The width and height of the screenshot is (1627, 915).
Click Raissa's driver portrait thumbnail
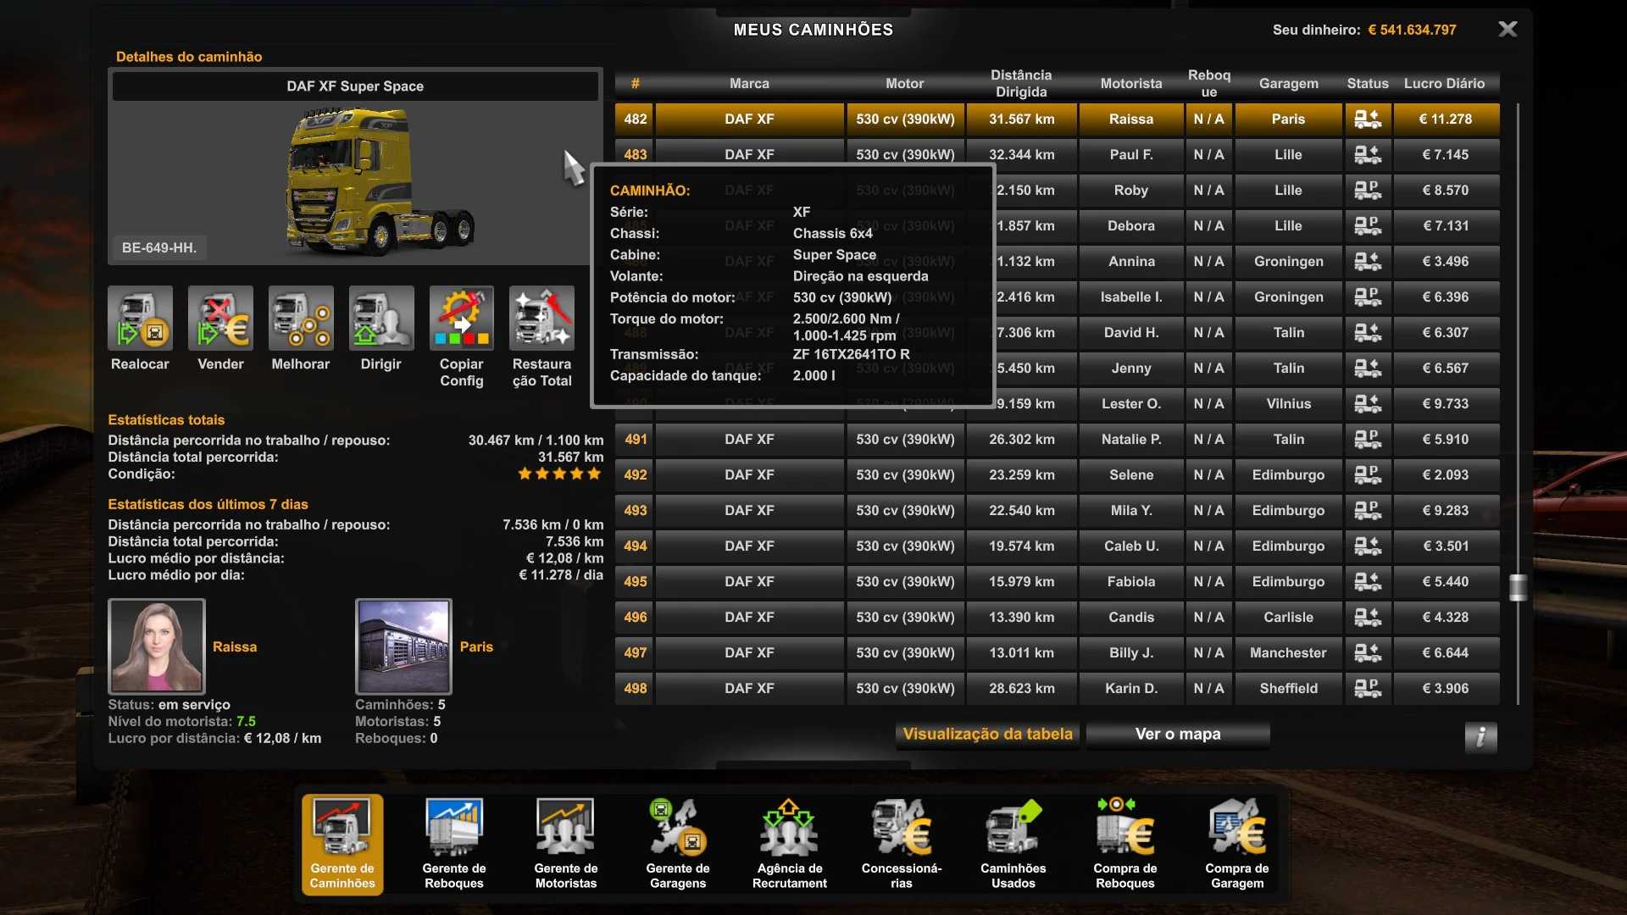click(x=157, y=646)
